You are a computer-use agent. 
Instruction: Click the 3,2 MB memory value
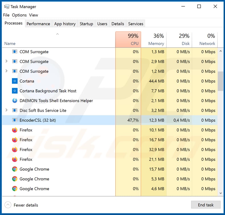[158, 110]
